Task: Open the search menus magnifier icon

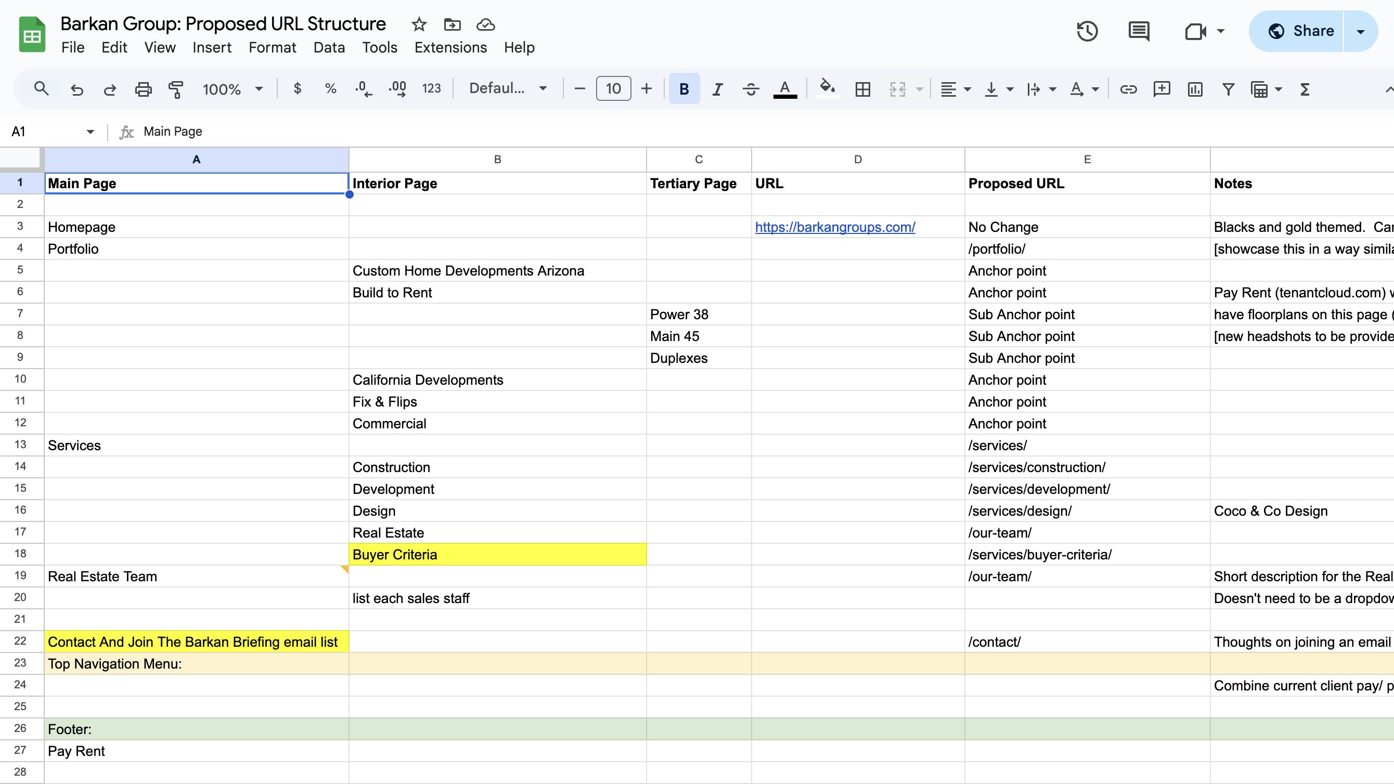Action: point(41,89)
